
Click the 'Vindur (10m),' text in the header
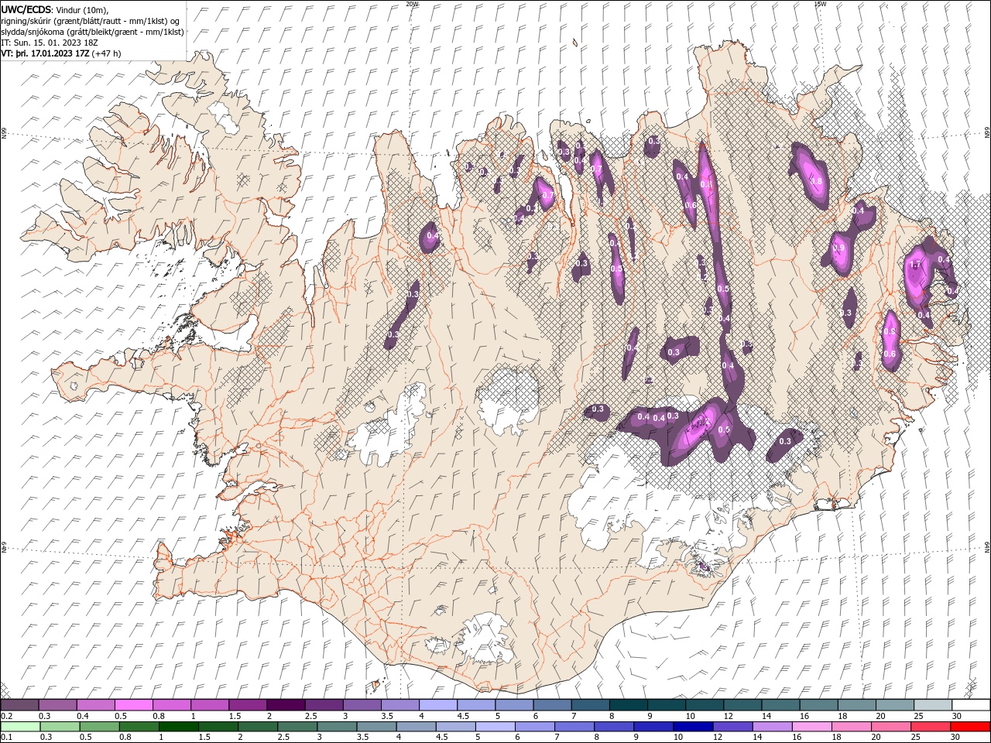(x=83, y=9)
